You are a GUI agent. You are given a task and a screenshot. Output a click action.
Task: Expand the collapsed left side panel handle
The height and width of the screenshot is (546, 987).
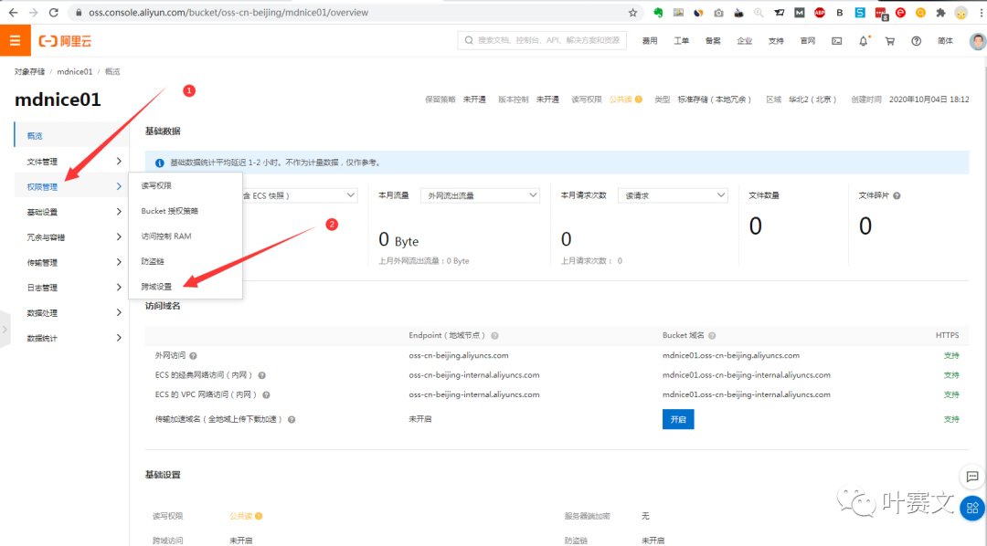click(5, 329)
